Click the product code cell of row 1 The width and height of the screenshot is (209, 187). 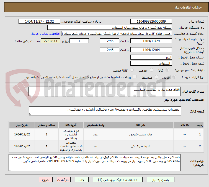(185, 134)
